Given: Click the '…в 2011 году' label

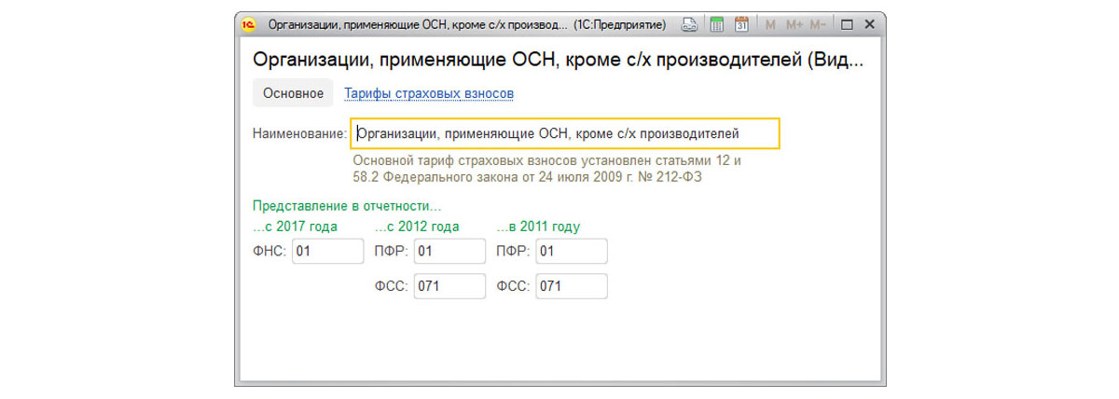Looking at the screenshot, I should coord(538,227).
